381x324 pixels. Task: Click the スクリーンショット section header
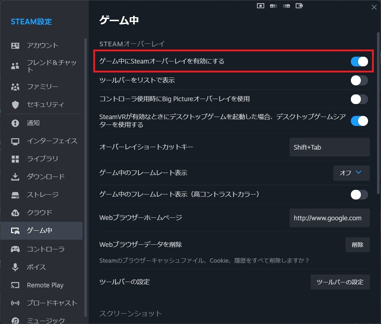131,314
